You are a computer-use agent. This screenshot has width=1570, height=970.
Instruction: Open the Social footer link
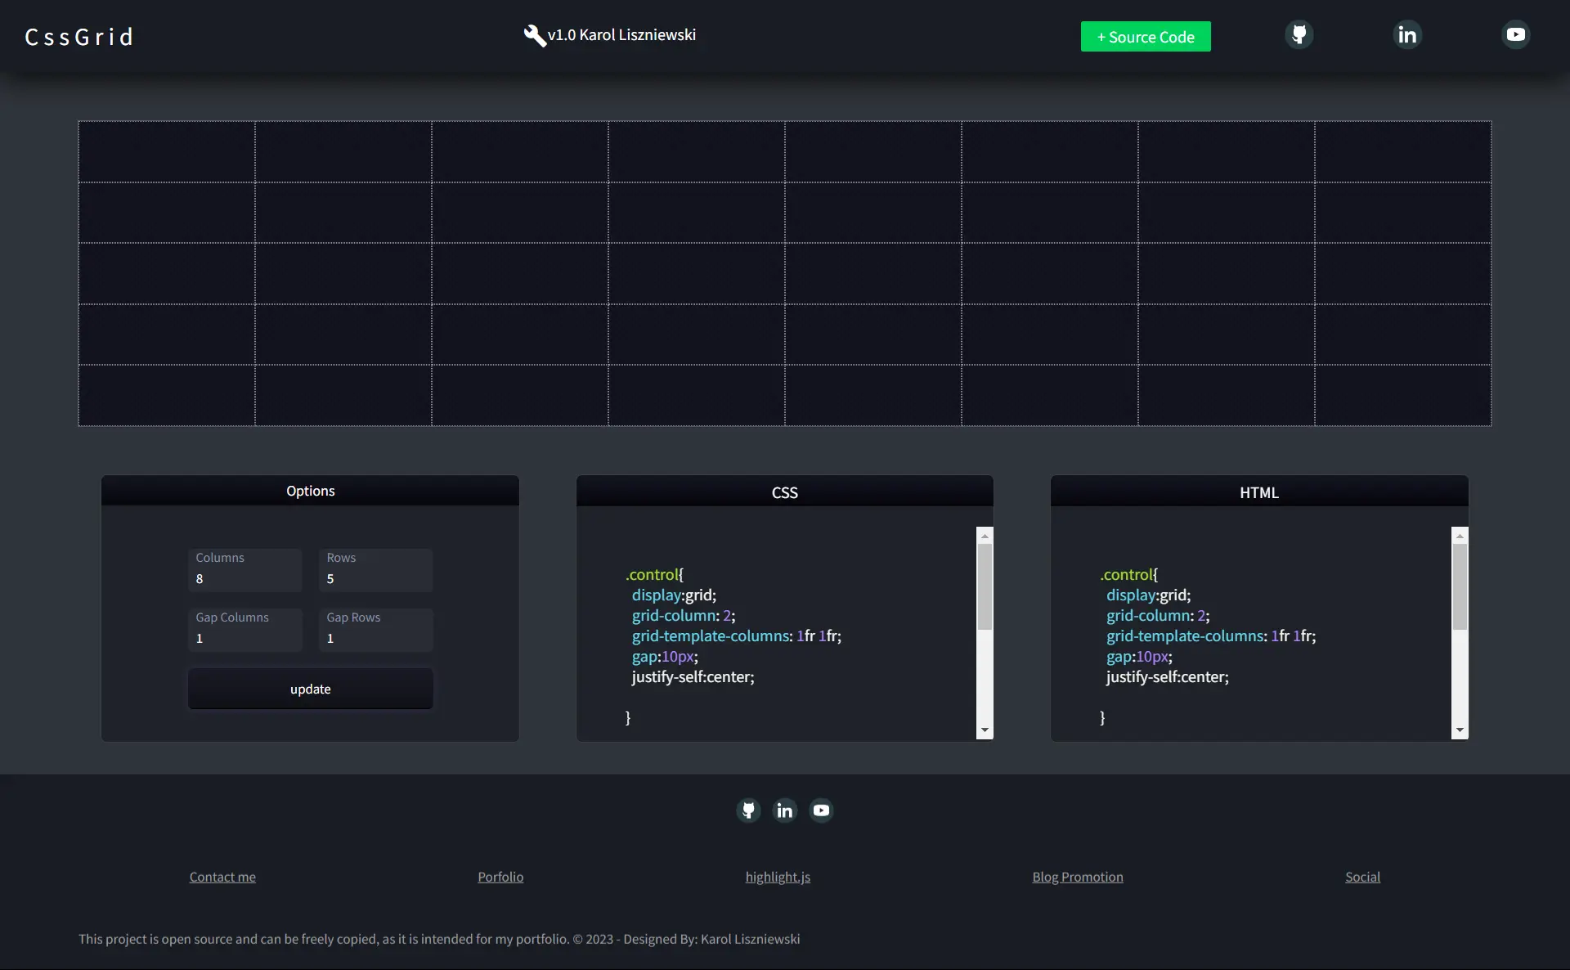click(1362, 877)
